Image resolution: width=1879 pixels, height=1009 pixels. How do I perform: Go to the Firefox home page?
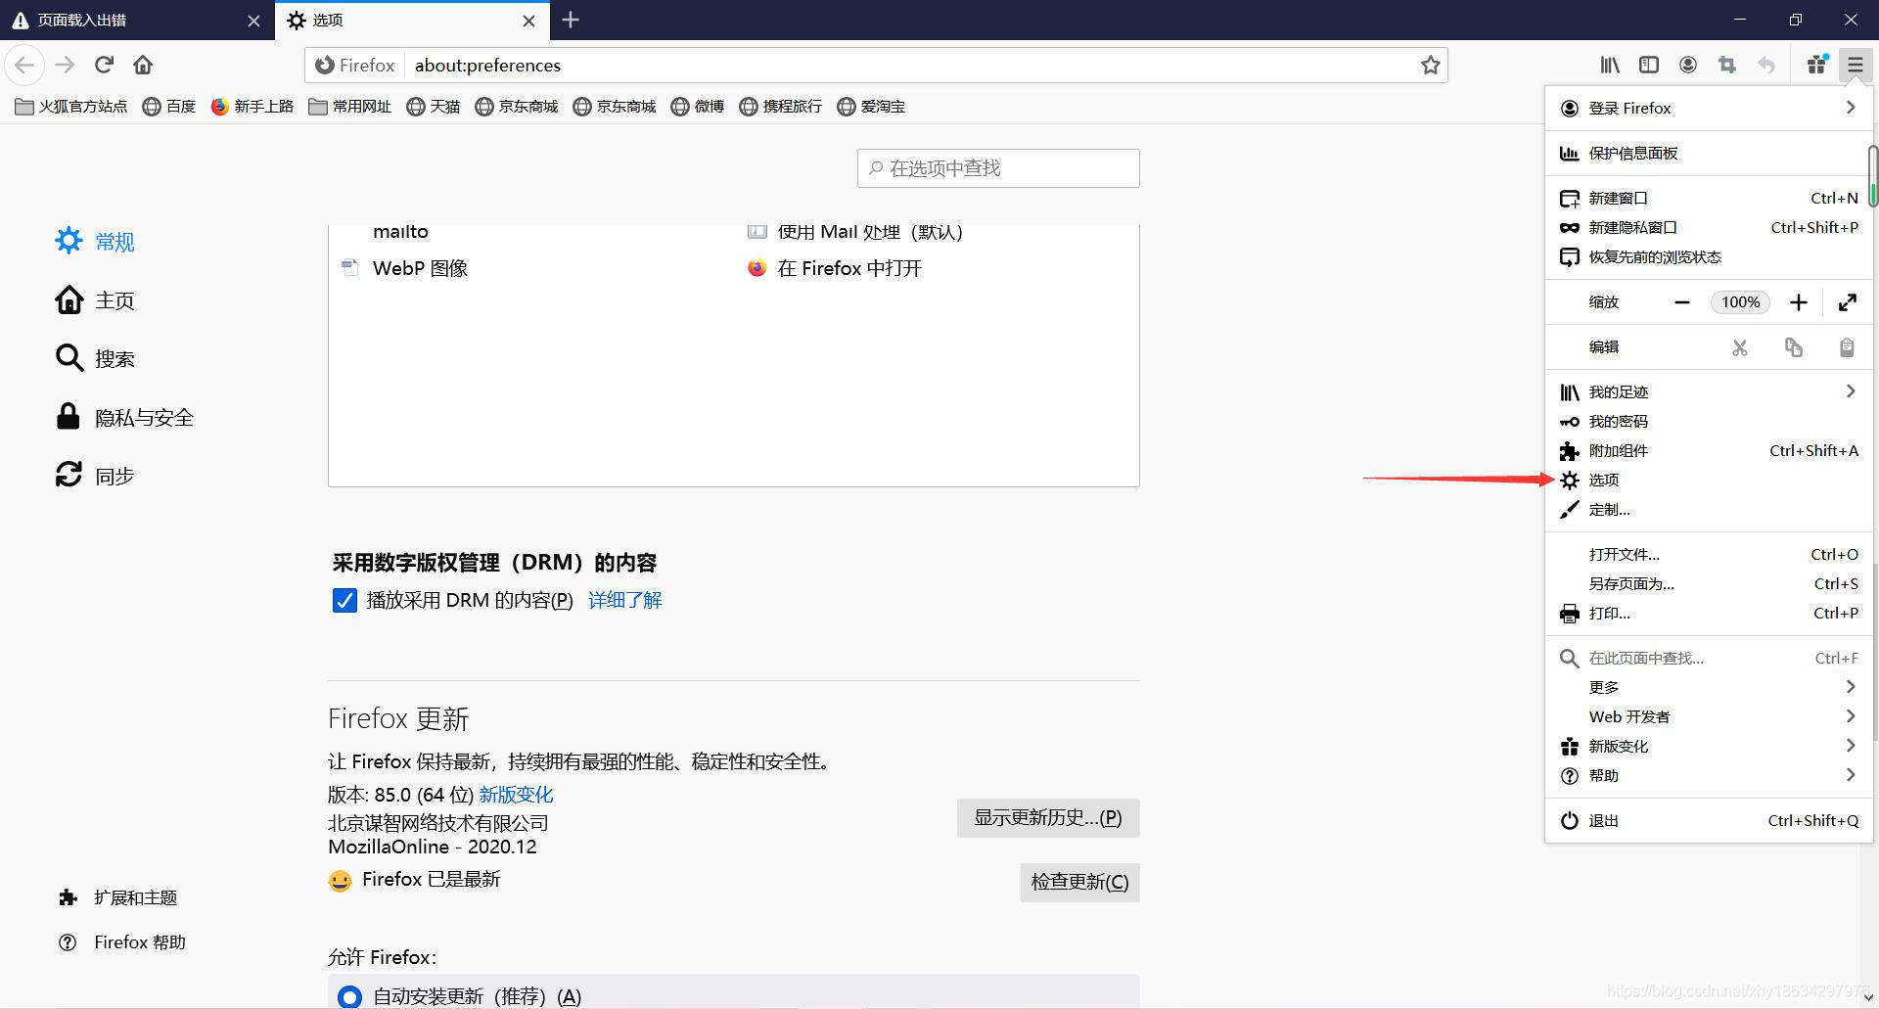point(143,65)
